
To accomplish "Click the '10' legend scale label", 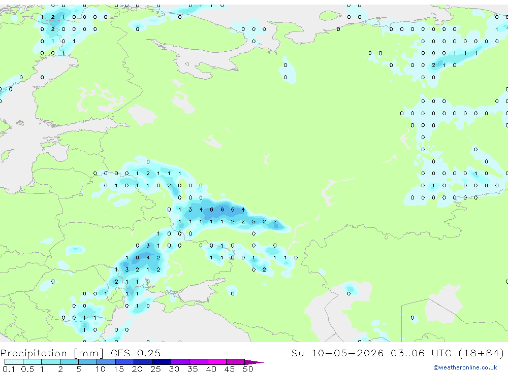I will [x=101, y=369].
